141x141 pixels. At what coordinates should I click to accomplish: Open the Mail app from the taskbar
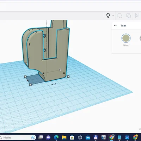(88, 137)
